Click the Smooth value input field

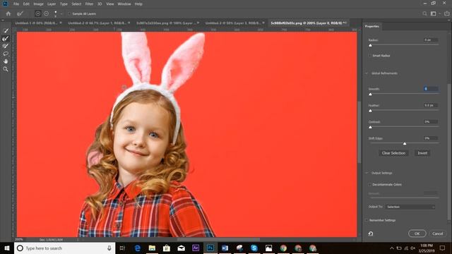click(431, 89)
